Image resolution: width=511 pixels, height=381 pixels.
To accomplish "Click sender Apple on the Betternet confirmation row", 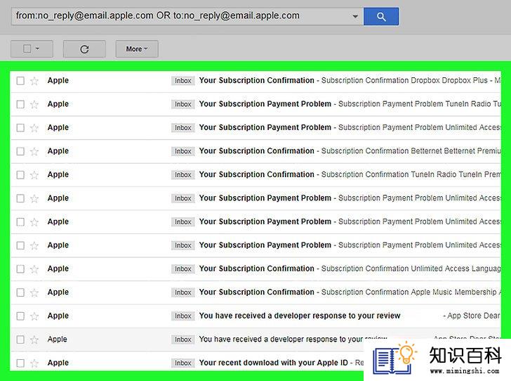I will (x=58, y=151).
